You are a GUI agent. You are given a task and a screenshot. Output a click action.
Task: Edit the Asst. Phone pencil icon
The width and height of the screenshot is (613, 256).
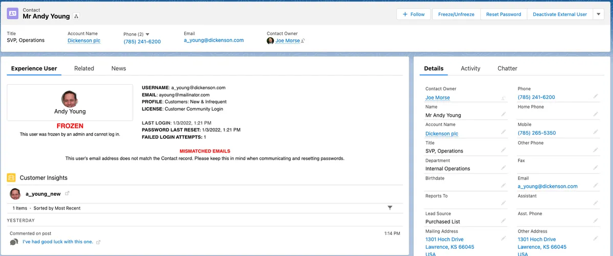pyautogui.click(x=596, y=221)
